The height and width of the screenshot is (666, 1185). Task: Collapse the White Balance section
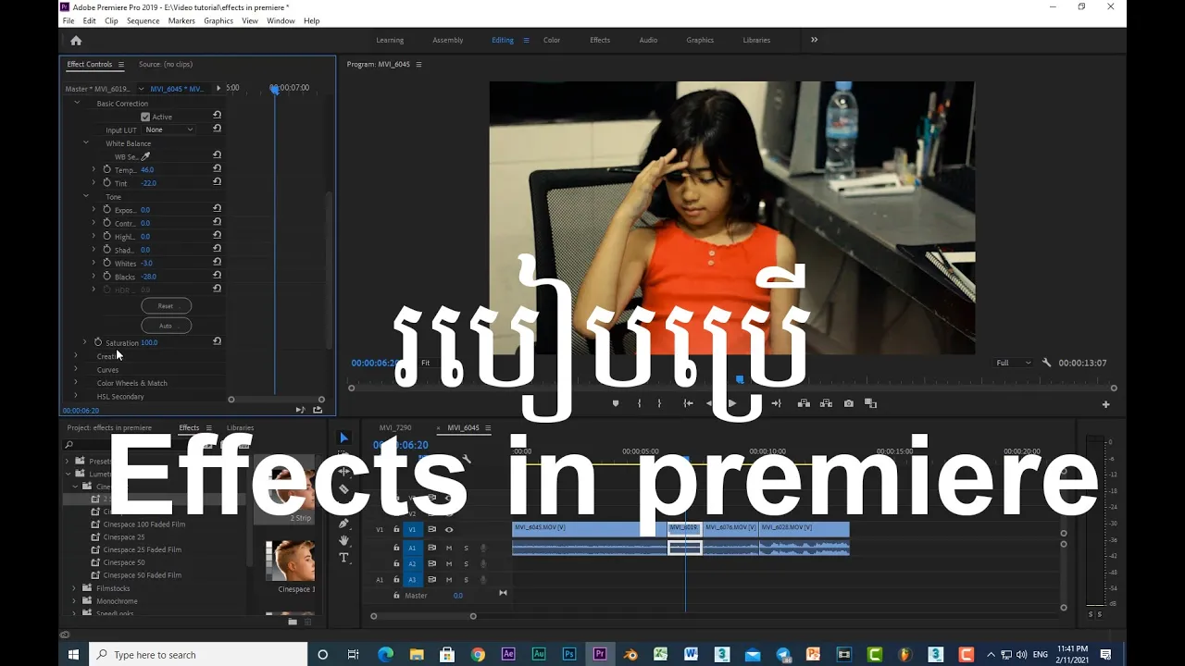[x=86, y=143]
